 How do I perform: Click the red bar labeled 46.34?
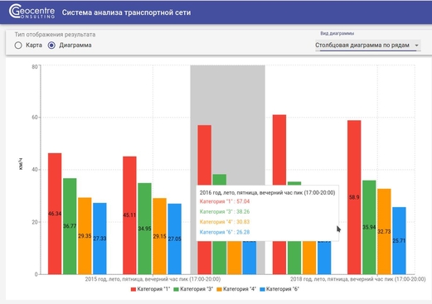55,214
